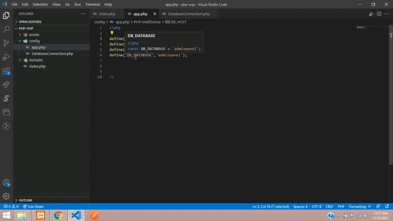393x221 pixels.
Task: Open index.php in the explorer tree
Action: (x=37, y=66)
